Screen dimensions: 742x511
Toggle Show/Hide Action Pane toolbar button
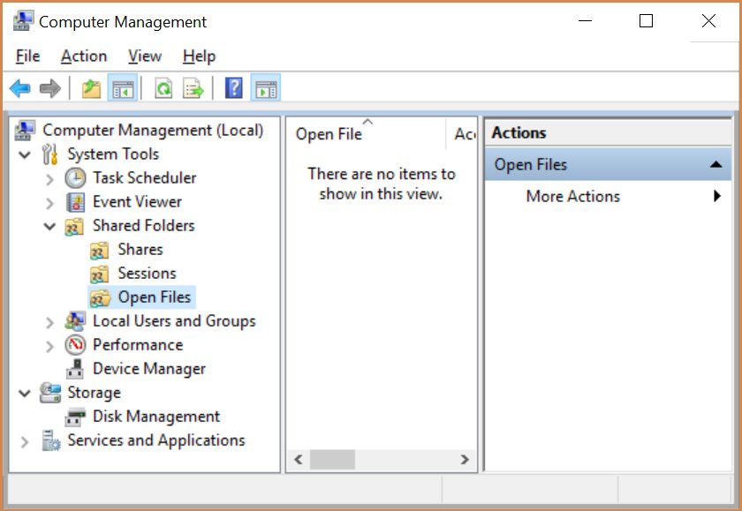click(x=266, y=88)
